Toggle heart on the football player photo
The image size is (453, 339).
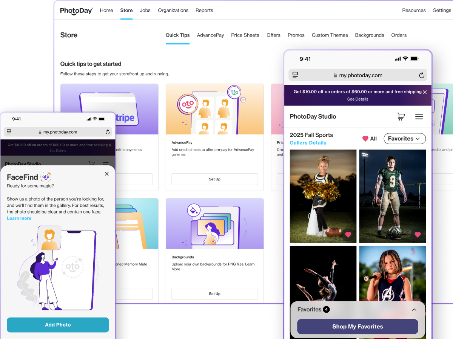(418, 235)
